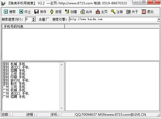Click the search engine URL field
The image size is (161, 119).
click(x=113, y=19)
